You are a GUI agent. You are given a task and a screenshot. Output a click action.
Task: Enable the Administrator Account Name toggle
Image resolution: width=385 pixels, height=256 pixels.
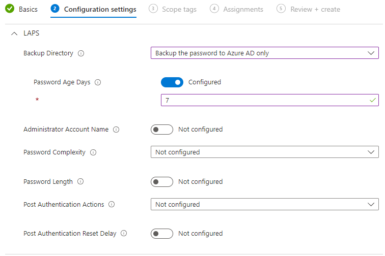pyautogui.click(x=162, y=130)
